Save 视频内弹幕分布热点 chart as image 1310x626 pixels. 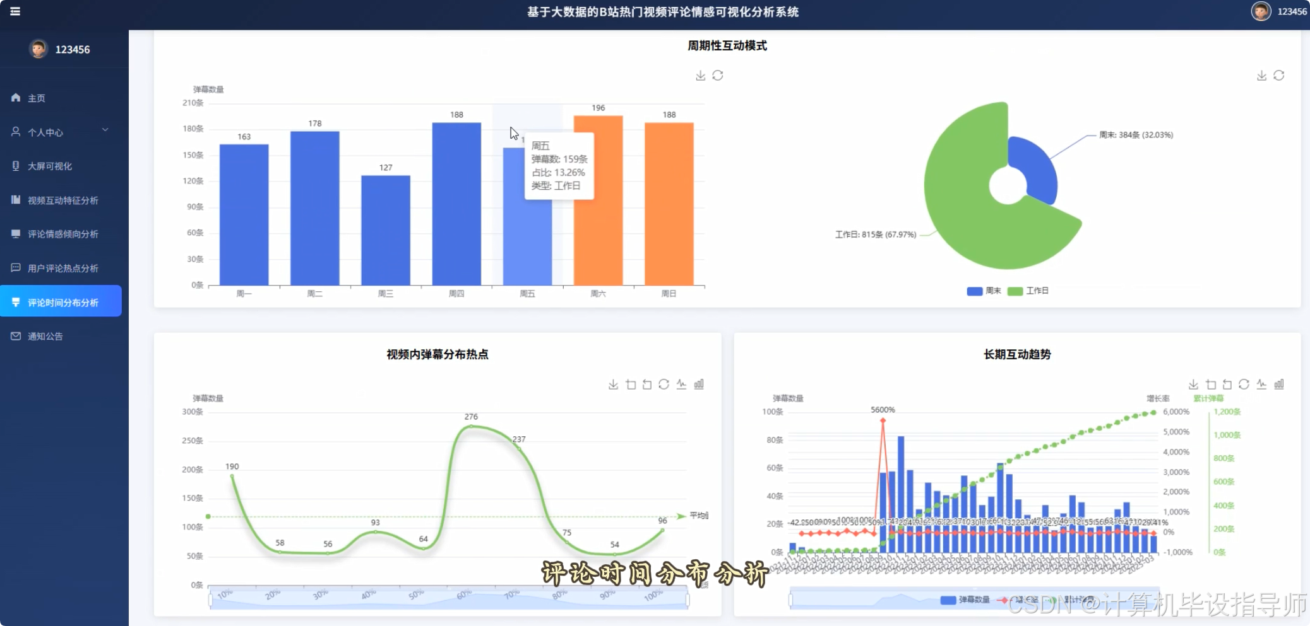point(613,384)
